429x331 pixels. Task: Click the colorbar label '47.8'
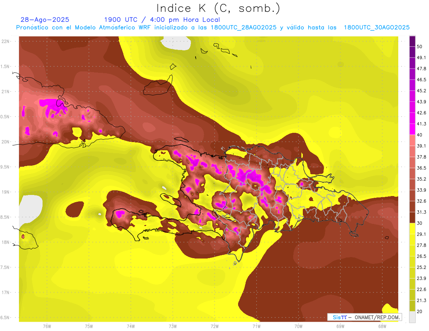pos(421,69)
